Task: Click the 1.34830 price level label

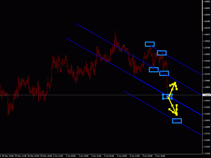Action: click(207, 87)
